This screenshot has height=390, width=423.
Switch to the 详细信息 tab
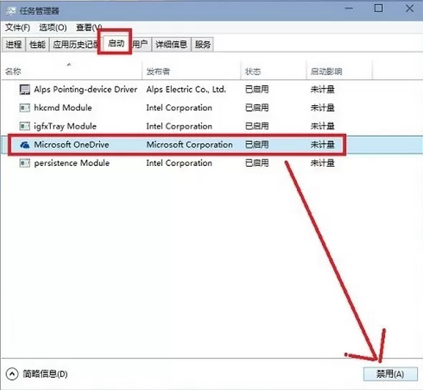pyautogui.click(x=171, y=44)
